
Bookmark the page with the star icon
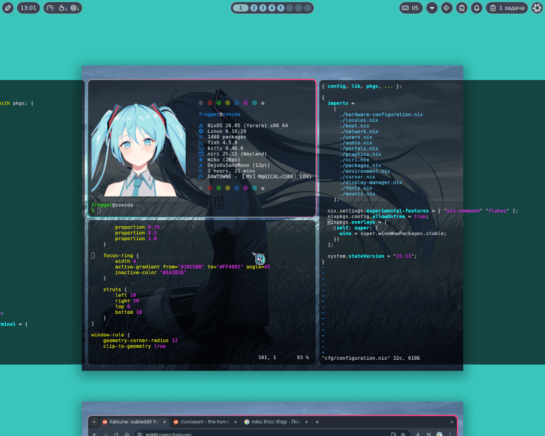pyautogui.click(x=403, y=434)
